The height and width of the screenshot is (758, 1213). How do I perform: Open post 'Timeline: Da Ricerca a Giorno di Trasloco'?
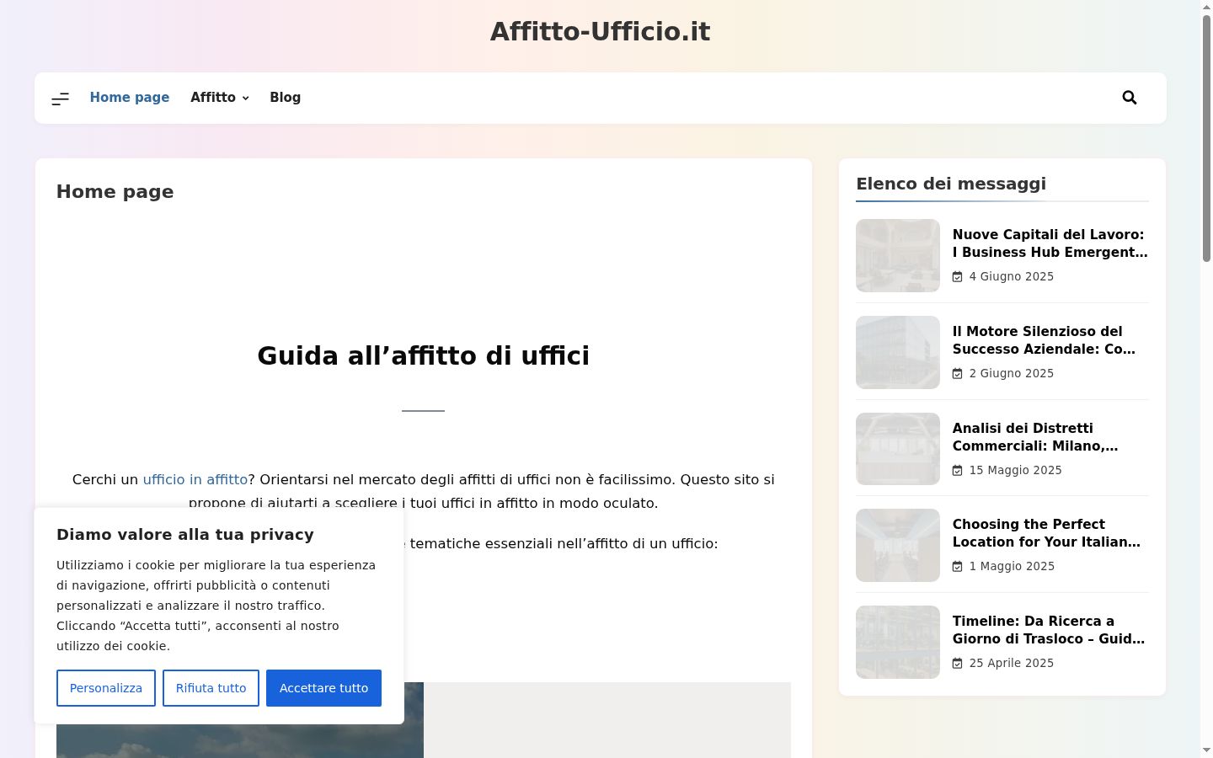[x=1049, y=630]
